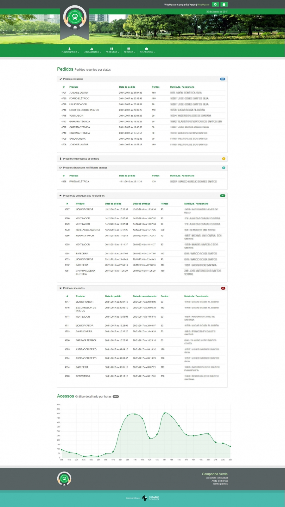Select order 4709 SANDUICHEIRA row
285x507 pixels.
pos(142,139)
